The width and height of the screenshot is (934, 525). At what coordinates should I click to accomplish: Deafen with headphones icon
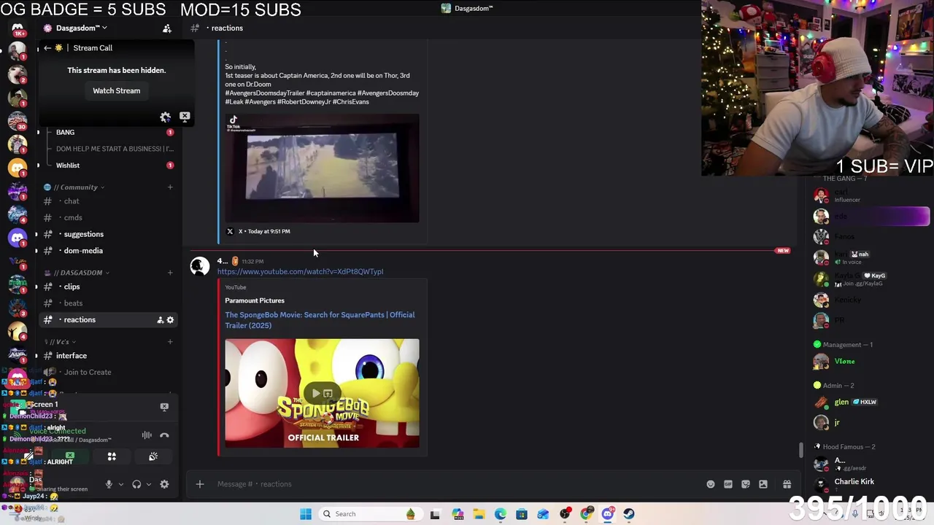pos(136,484)
